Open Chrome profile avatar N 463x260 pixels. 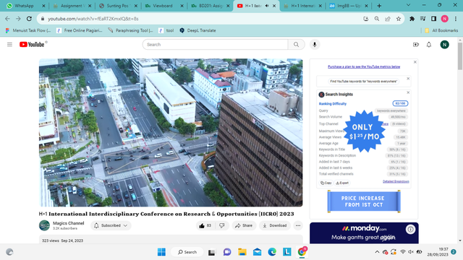[x=444, y=19]
